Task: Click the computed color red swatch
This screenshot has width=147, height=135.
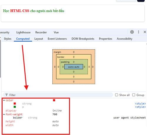Action: 54,100
